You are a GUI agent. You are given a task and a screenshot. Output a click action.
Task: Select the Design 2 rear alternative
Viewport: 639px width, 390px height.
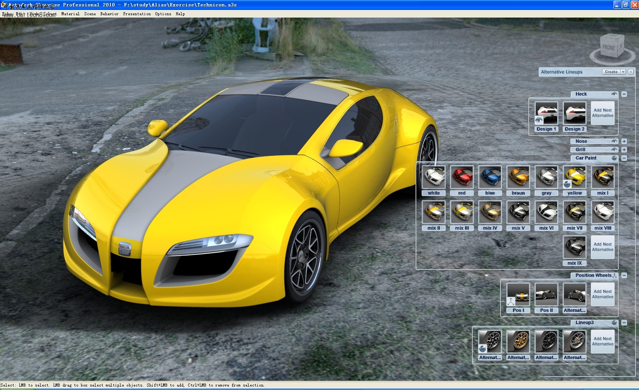coord(575,113)
